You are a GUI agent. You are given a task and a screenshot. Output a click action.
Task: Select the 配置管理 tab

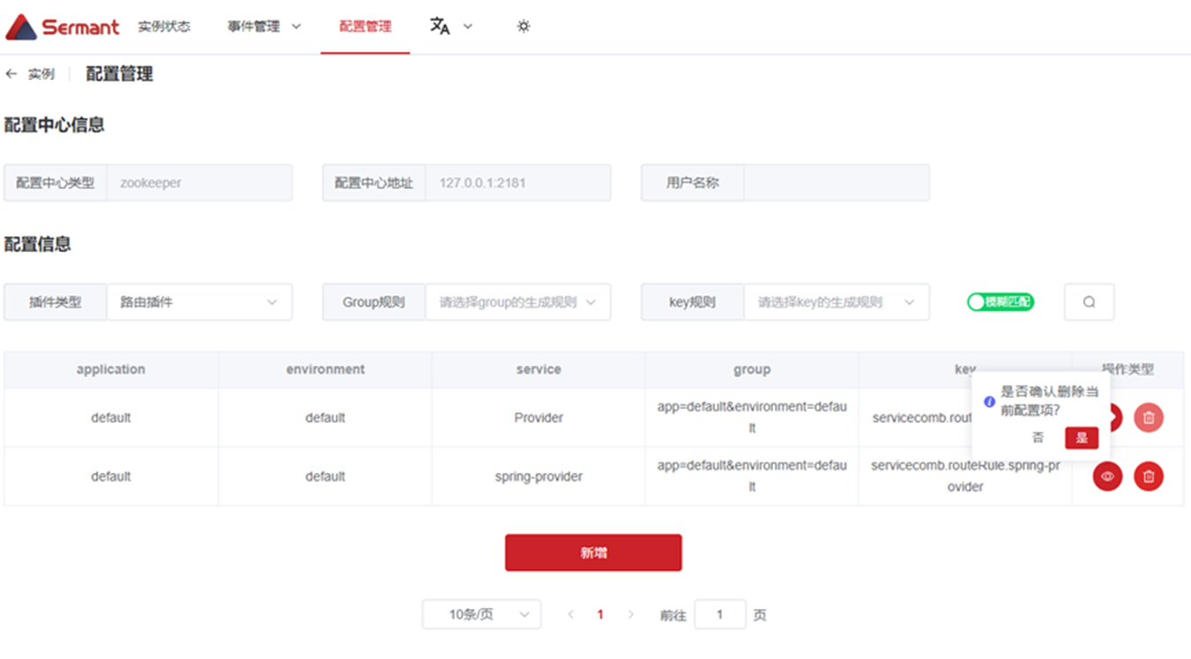click(x=365, y=26)
